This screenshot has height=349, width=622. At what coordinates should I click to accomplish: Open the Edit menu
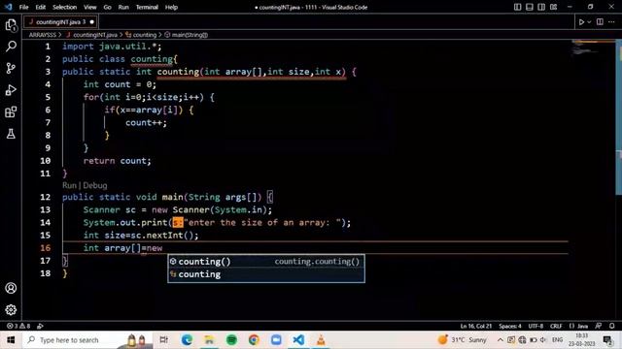point(41,7)
